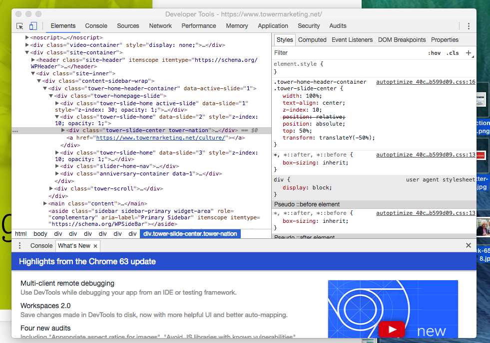Viewport: 490px width, 343px height.
Task: Toggle the device toolbar icon
Action: pyautogui.click(x=33, y=26)
